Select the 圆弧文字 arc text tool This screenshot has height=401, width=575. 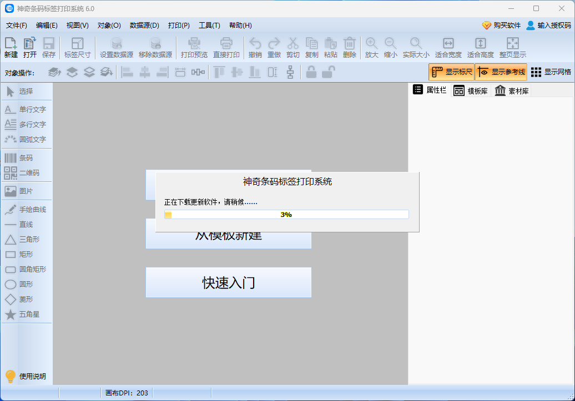point(27,139)
